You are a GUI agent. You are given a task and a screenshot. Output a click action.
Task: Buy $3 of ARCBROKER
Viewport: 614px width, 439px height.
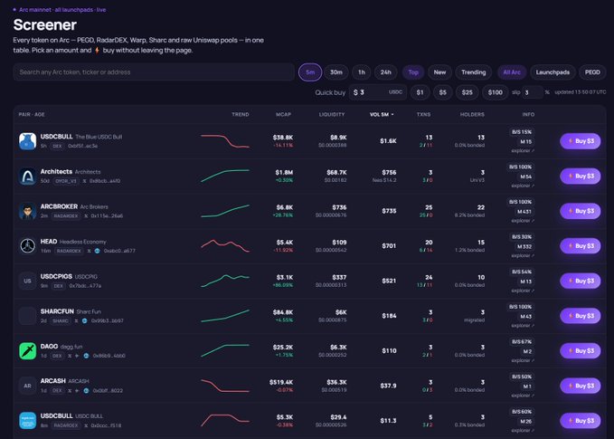tap(580, 211)
